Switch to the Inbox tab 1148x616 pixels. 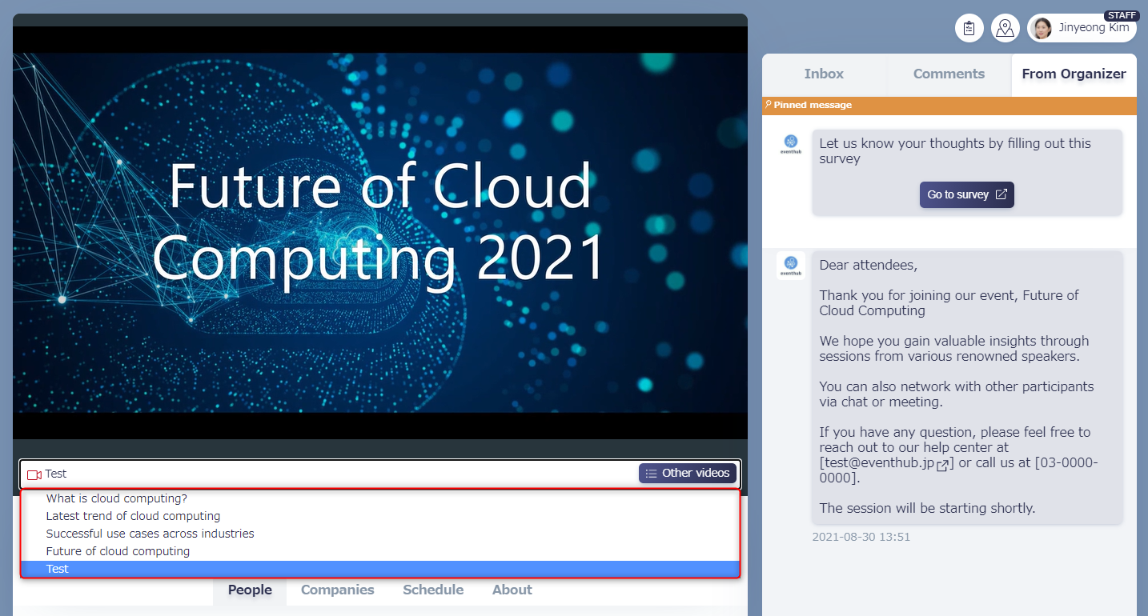click(824, 74)
